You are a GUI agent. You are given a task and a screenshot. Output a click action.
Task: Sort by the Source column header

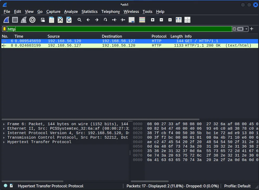coord(74,36)
